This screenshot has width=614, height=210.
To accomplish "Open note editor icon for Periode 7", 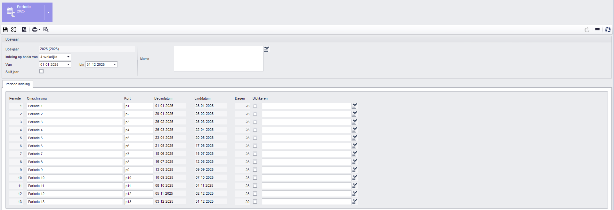I will pyautogui.click(x=354, y=154).
